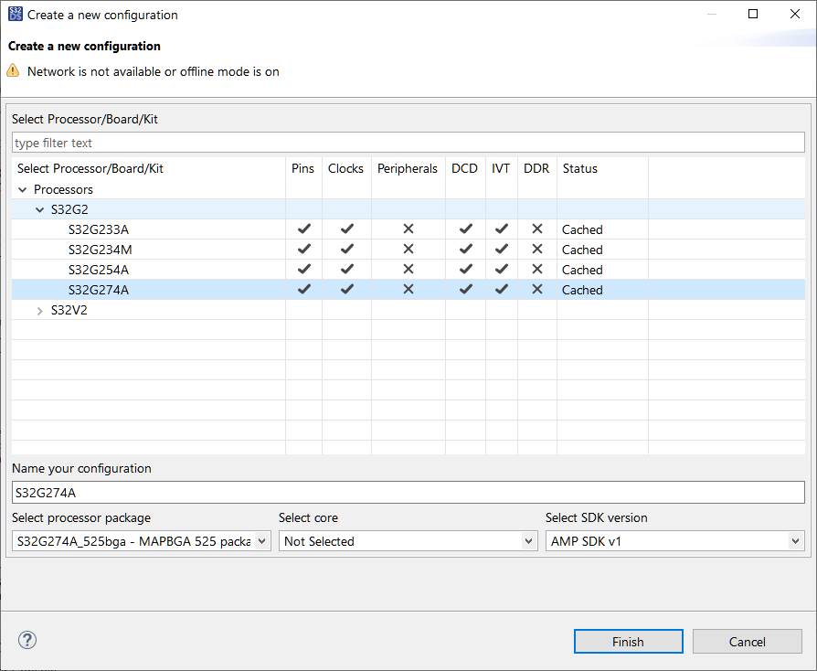Viewport: 817px width, 671px height.
Task: Open the Select core dropdown
Action: (x=528, y=540)
